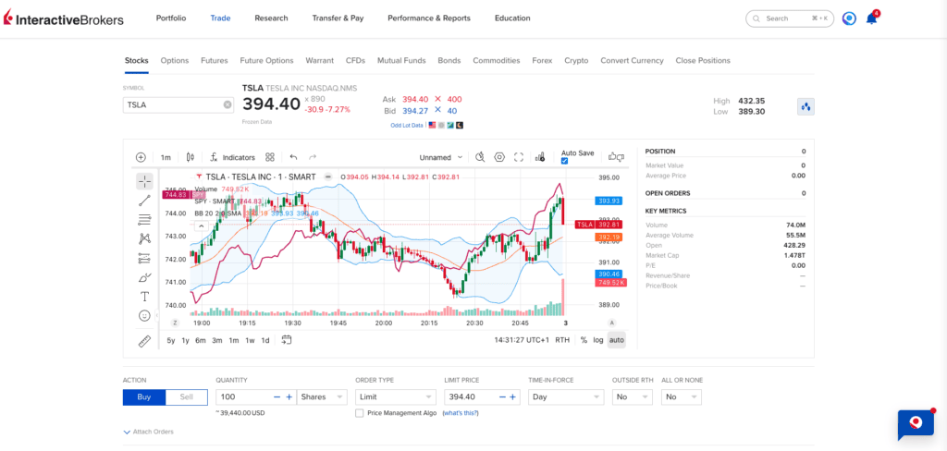Enable the Price Management Algo checkbox
The height and width of the screenshot is (451, 947).
point(360,413)
